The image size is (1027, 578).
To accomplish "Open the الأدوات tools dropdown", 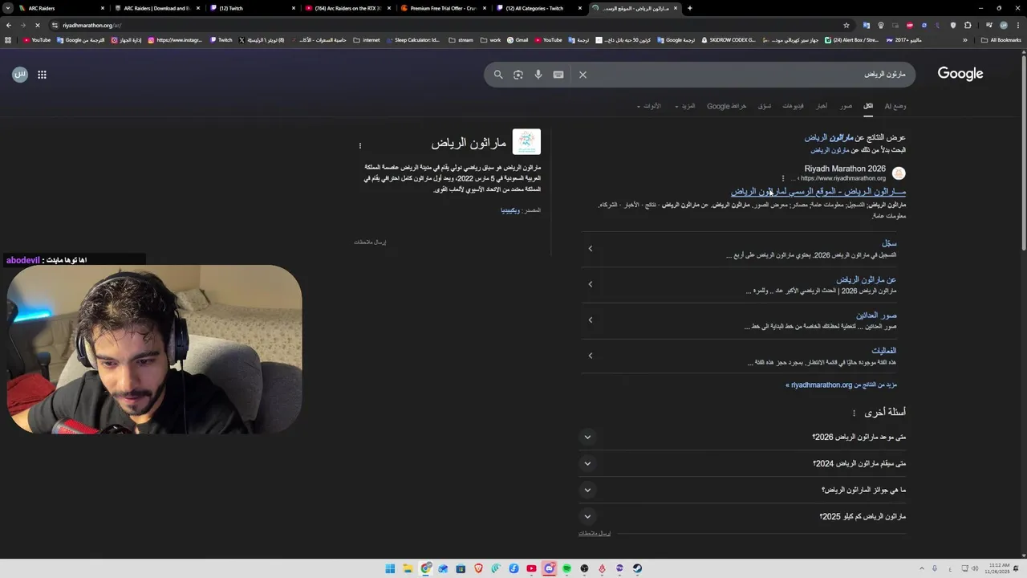I will coord(649,106).
